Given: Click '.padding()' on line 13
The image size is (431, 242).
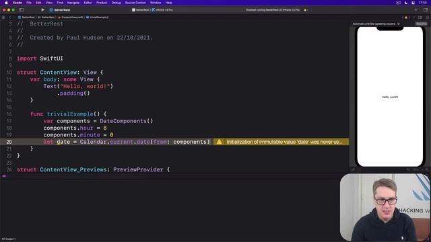Looking at the screenshot, I should [73, 93].
